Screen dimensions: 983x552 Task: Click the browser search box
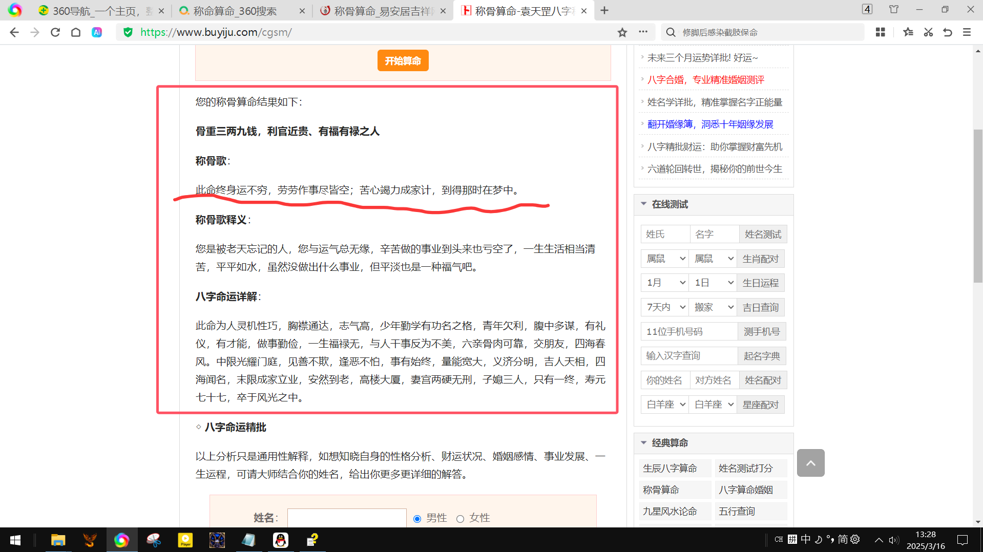[x=762, y=32]
